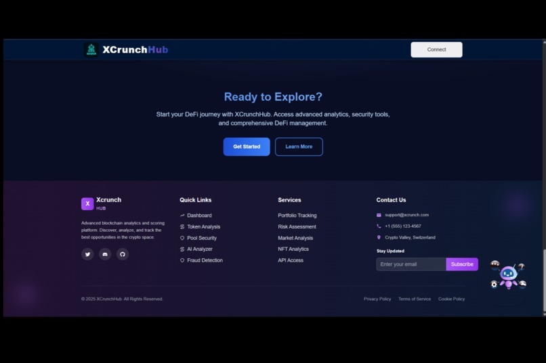The image size is (546, 363).
Task: Click the API Access service link
Action: click(291, 260)
